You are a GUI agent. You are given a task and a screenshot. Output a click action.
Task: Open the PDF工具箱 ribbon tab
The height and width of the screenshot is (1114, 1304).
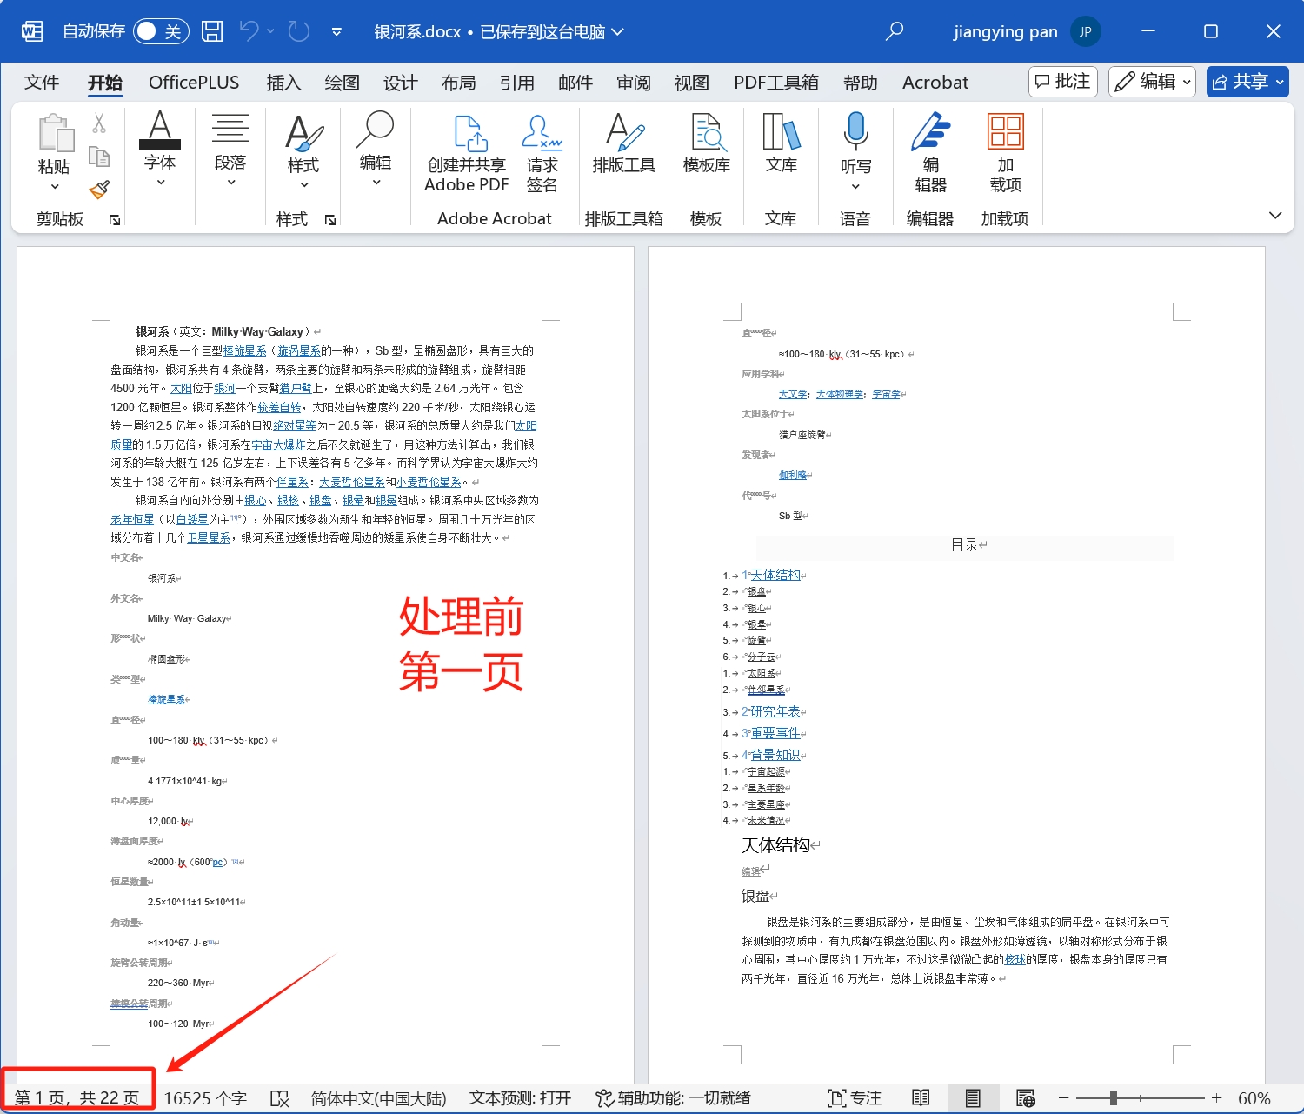776,82
